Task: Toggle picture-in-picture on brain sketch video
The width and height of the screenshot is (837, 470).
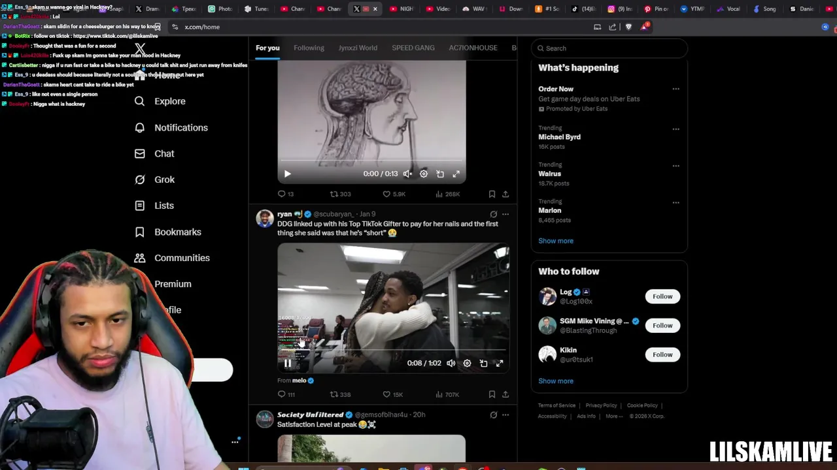Action: (440, 174)
